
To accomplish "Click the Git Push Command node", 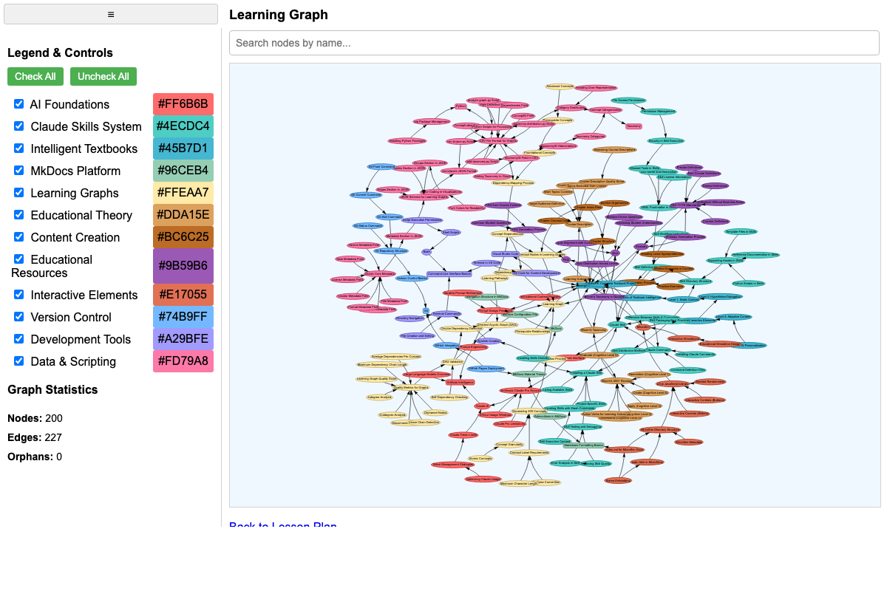I will pyautogui.click(x=381, y=167).
